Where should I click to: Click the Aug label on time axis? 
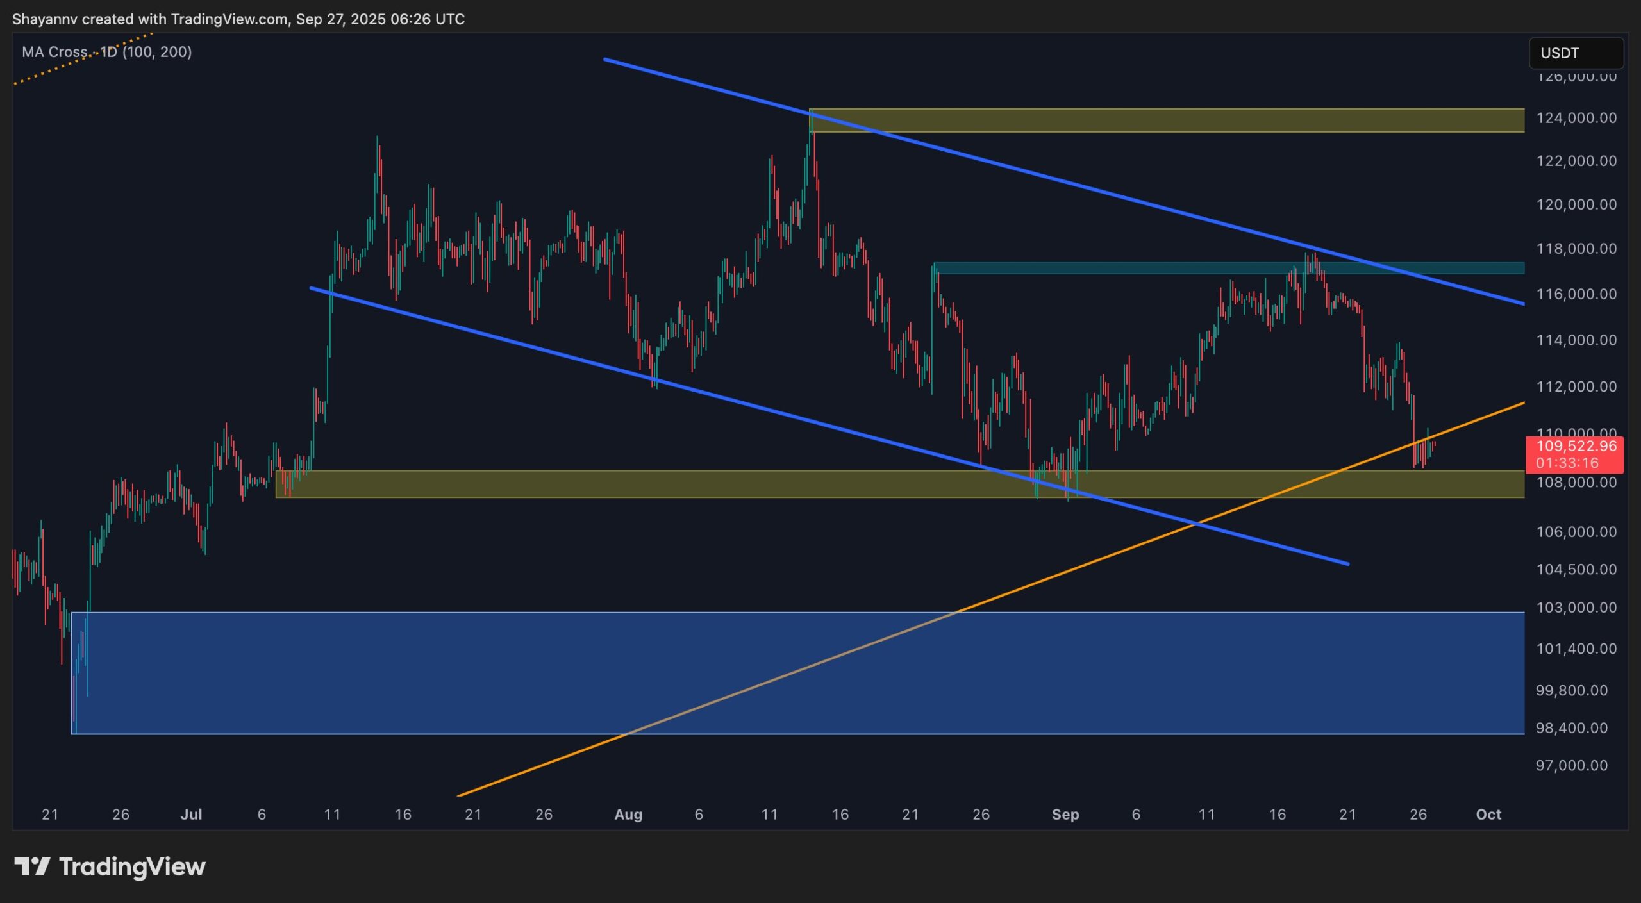click(x=628, y=815)
